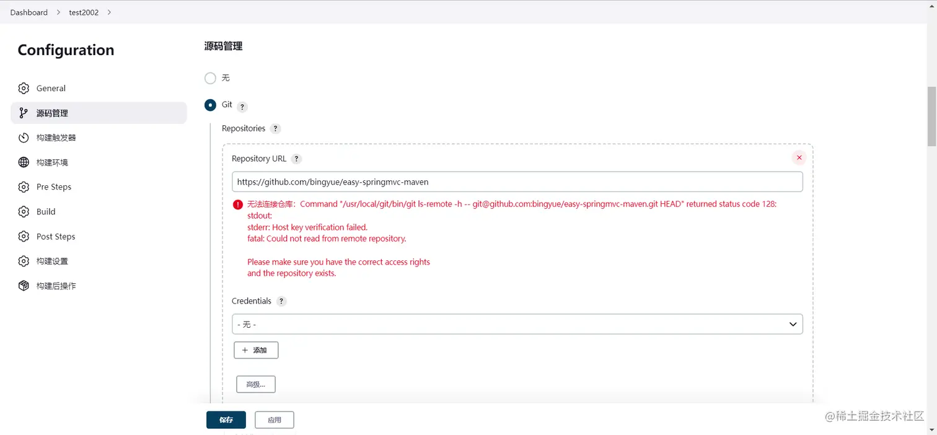Click the 保存 save button
The width and height of the screenshot is (937, 435).
[226, 420]
